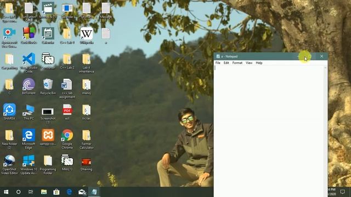Select the This PC desktop icon
The width and height of the screenshot is (351, 197).
[29, 112]
